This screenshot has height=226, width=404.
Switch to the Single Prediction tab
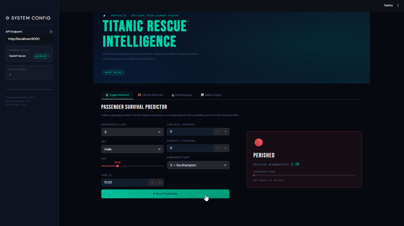pos(117,95)
